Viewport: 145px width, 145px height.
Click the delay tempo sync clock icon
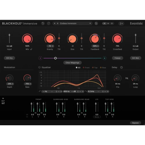point(122,68)
